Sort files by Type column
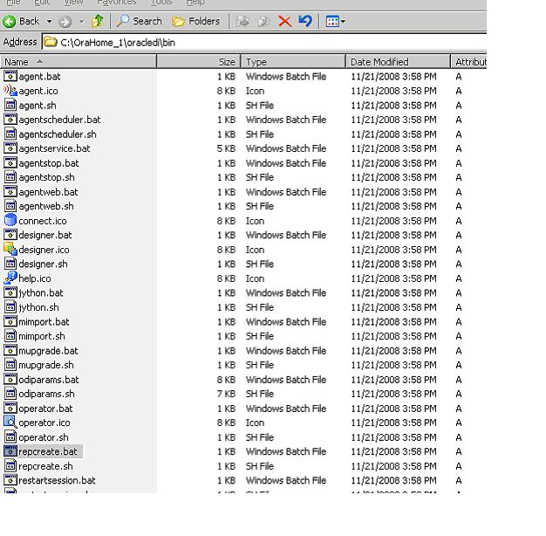Viewport: 546px width, 536px height. pos(293,62)
